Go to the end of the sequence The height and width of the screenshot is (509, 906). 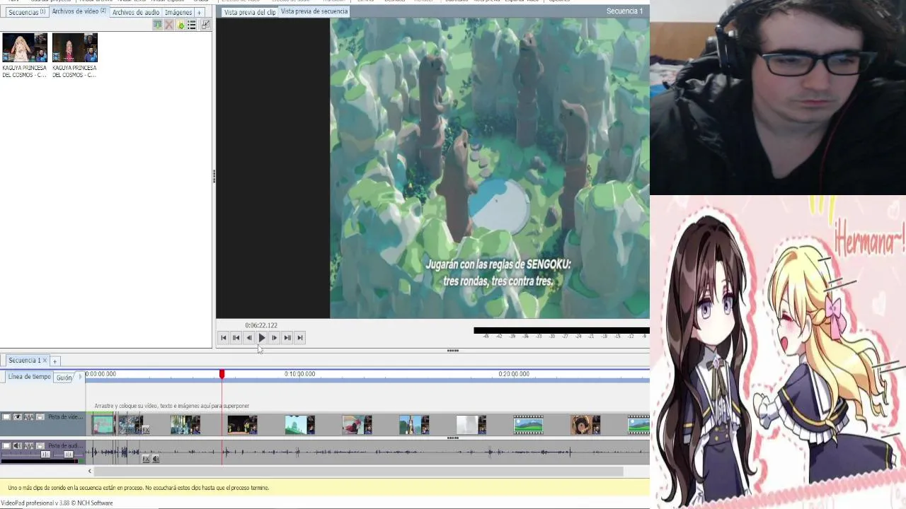click(300, 338)
